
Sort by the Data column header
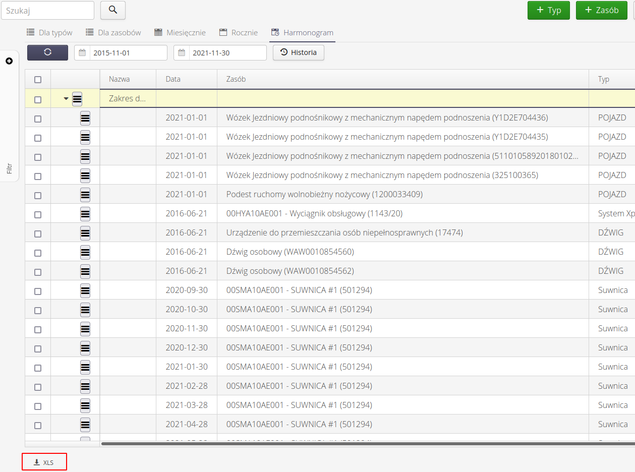173,79
